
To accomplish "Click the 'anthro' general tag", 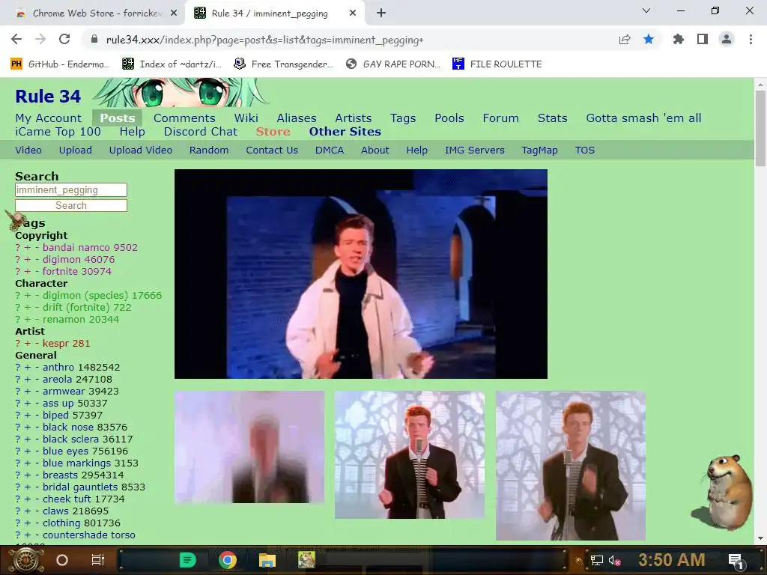I will (58, 367).
